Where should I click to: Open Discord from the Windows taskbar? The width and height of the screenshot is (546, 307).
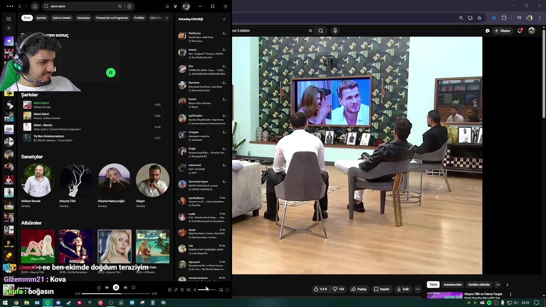click(x=58, y=303)
